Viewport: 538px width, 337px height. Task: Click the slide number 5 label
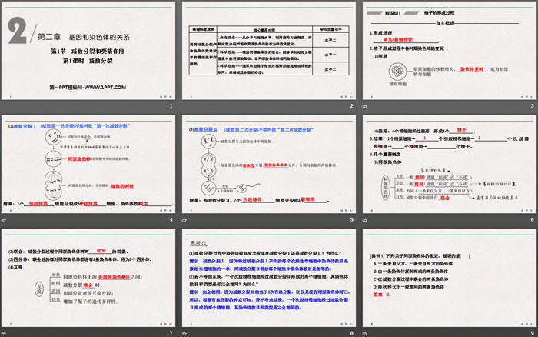pos(352,219)
